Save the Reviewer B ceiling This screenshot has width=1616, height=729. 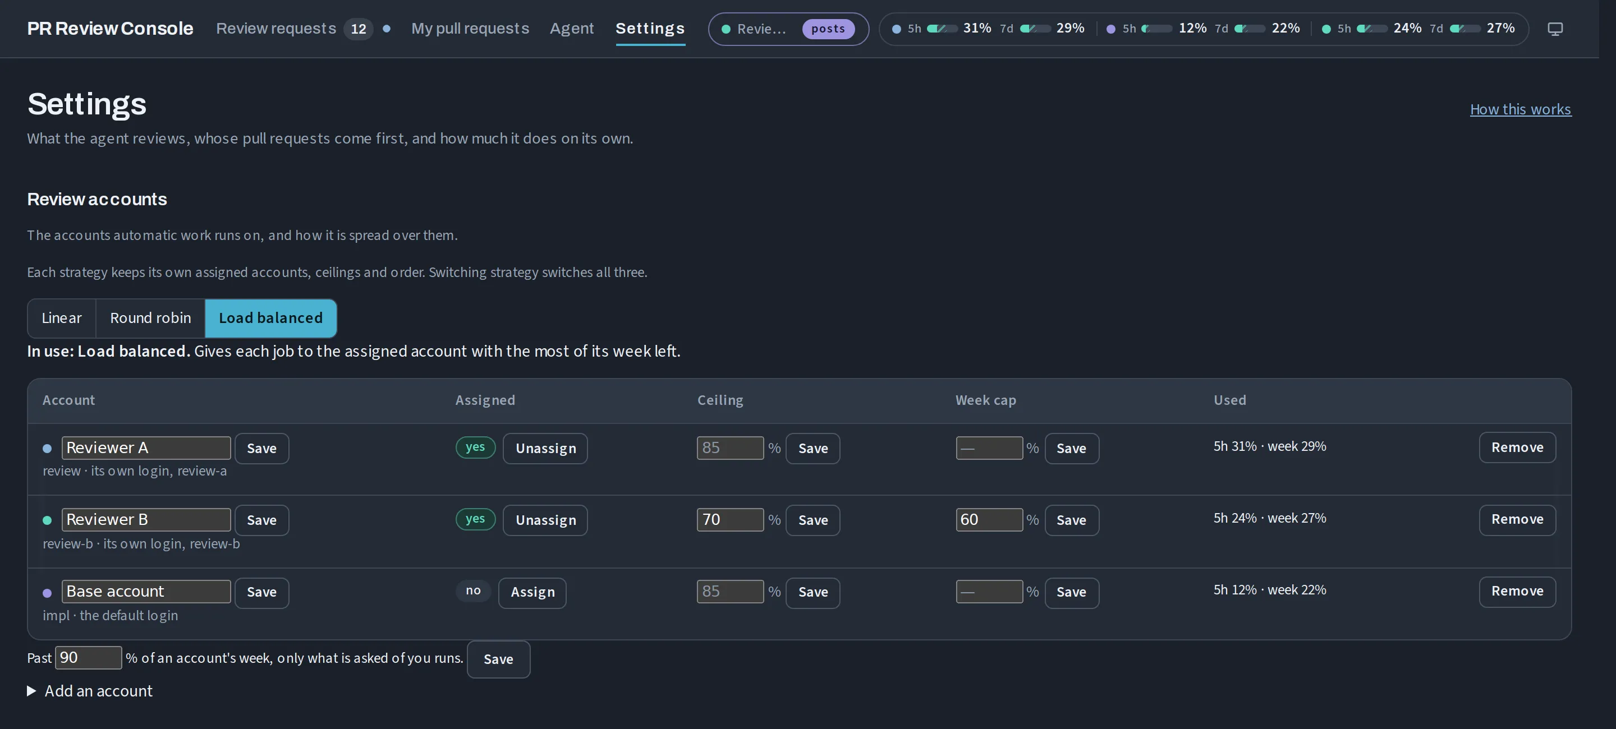[813, 520]
